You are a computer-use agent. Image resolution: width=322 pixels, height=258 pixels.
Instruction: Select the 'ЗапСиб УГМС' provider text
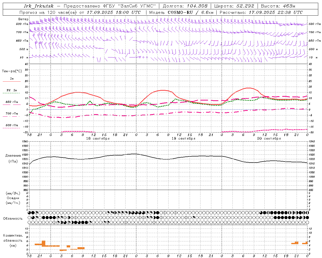tap(137, 6)
